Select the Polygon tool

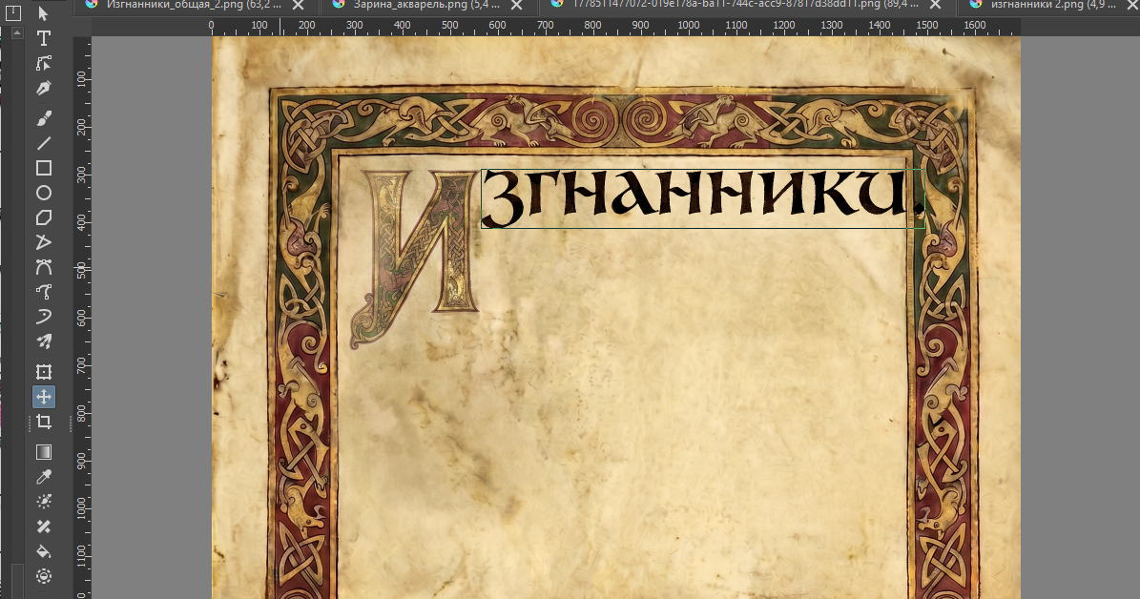pyautogui.click(x=44, y=217)
